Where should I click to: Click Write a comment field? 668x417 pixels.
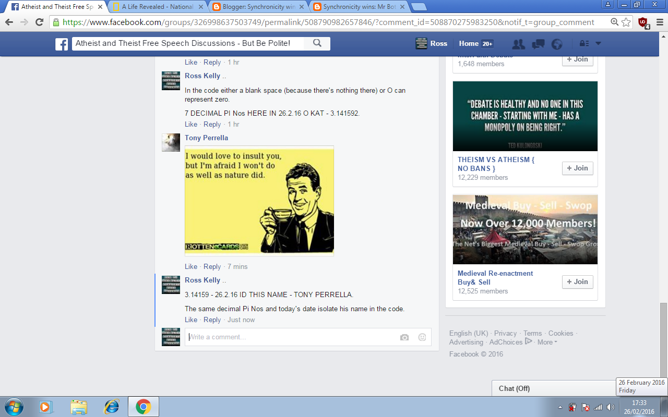292,337
